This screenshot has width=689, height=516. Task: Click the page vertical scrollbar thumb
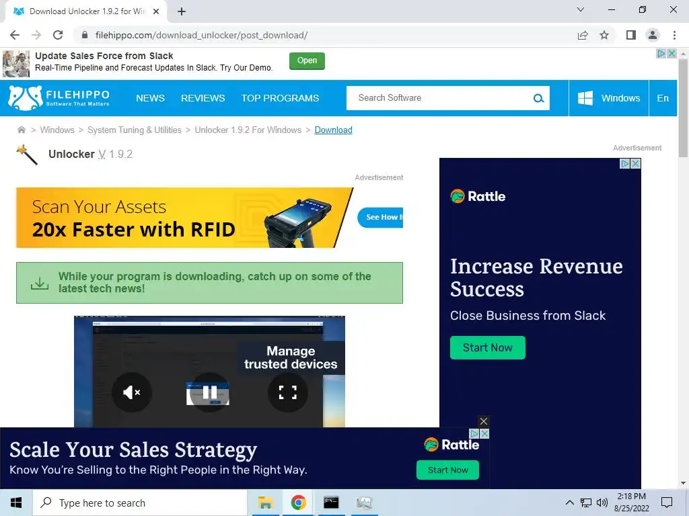(x=683, y=107)
